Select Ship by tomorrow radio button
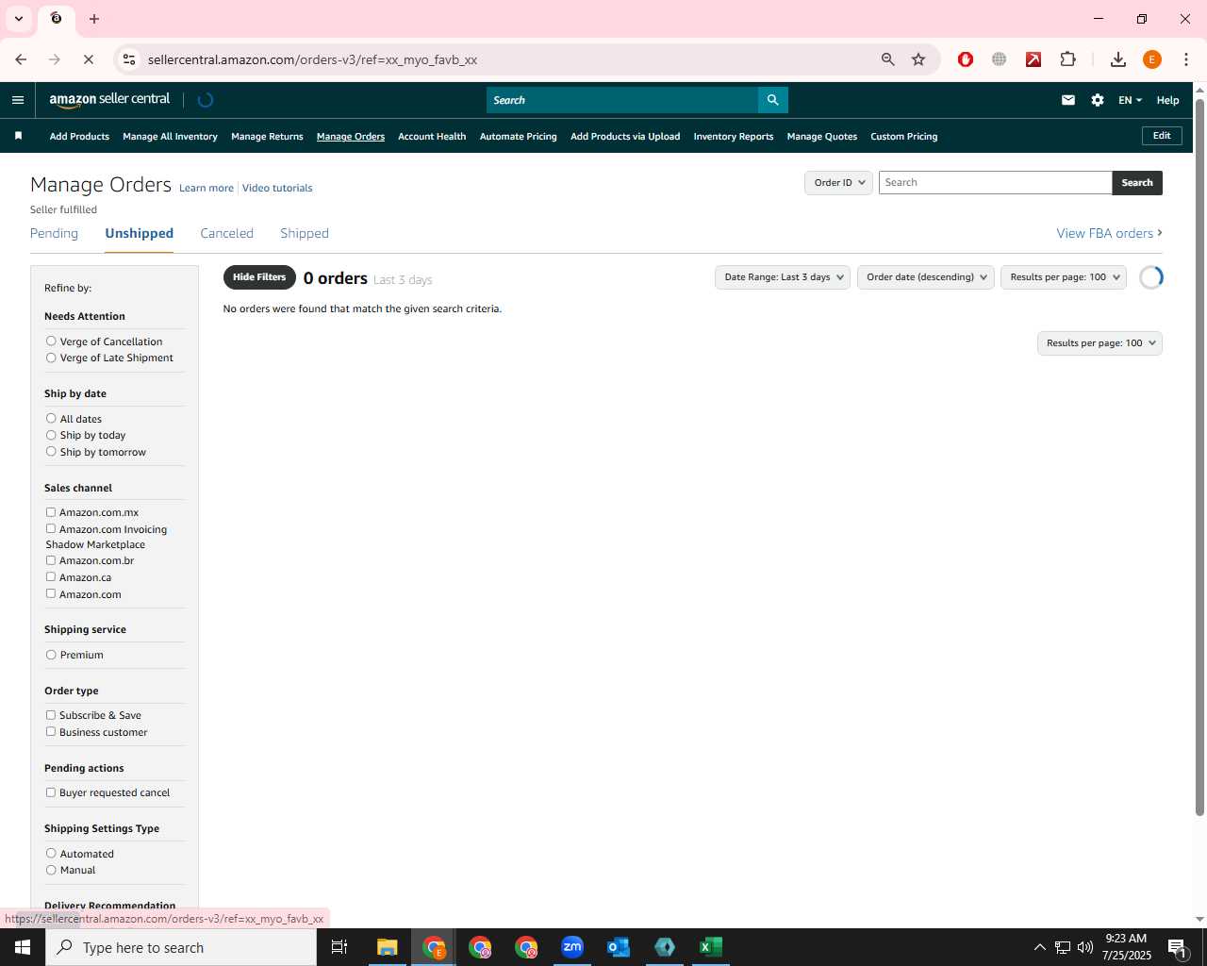 point(51,451)
